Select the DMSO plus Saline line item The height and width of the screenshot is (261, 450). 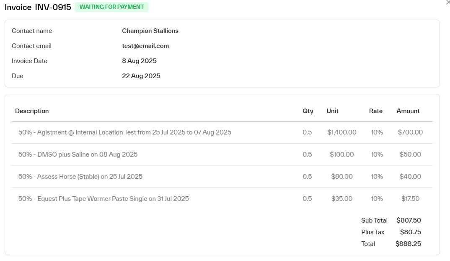coord(78,155)
